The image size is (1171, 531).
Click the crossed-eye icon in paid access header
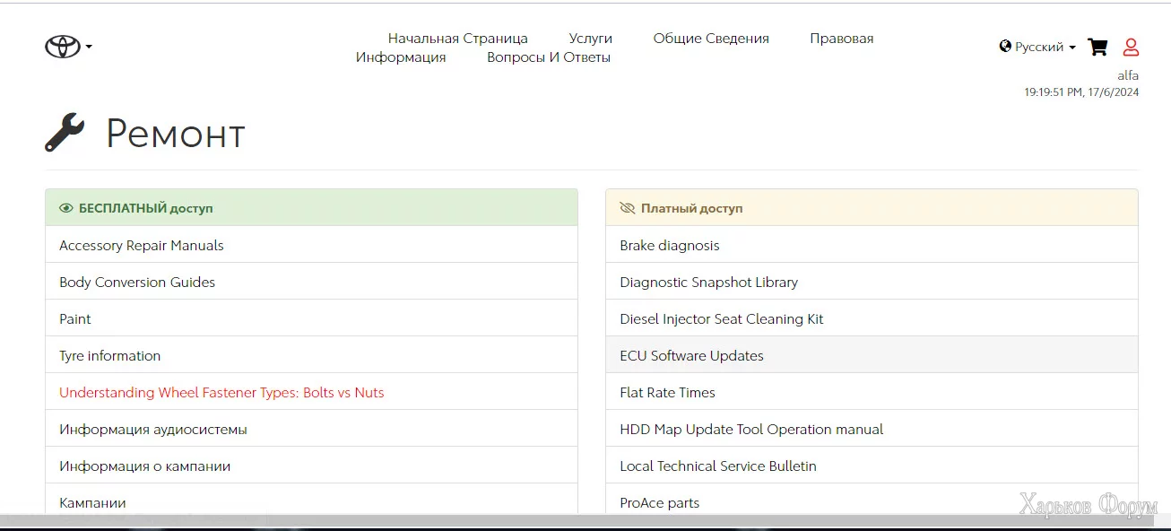pos(627,208)
